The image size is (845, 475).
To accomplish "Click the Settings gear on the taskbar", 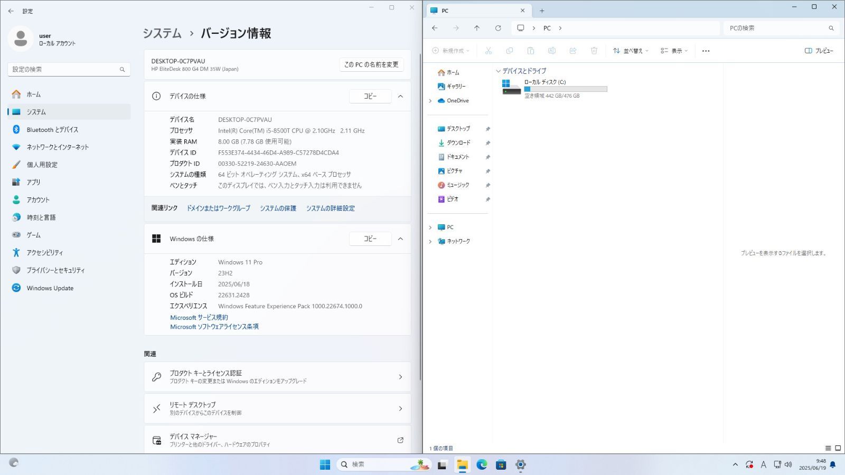I will [521, 464].
